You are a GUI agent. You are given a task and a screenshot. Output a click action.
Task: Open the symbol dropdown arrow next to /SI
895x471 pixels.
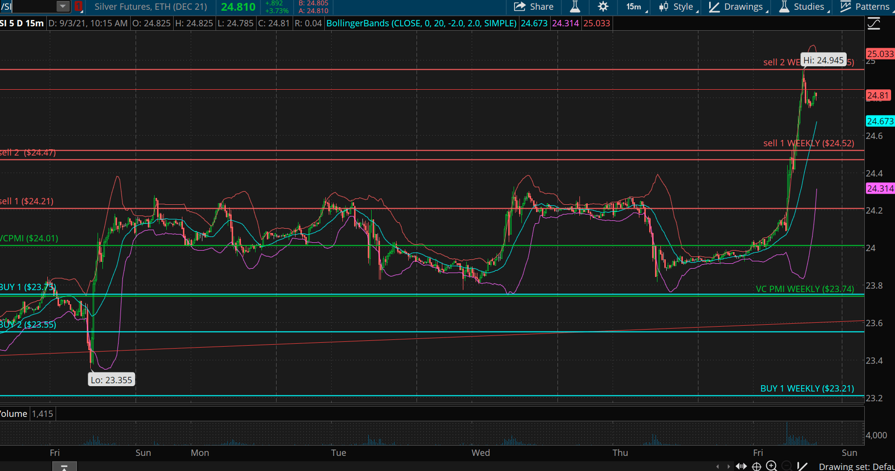pos(63,6)
